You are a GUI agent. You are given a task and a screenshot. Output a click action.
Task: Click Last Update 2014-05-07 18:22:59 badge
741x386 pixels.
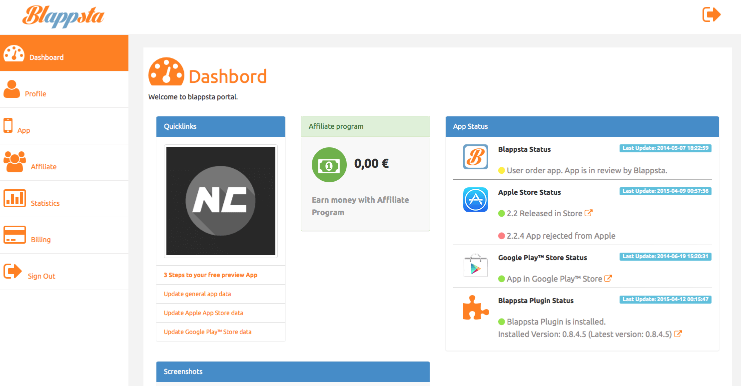(666, 148)
